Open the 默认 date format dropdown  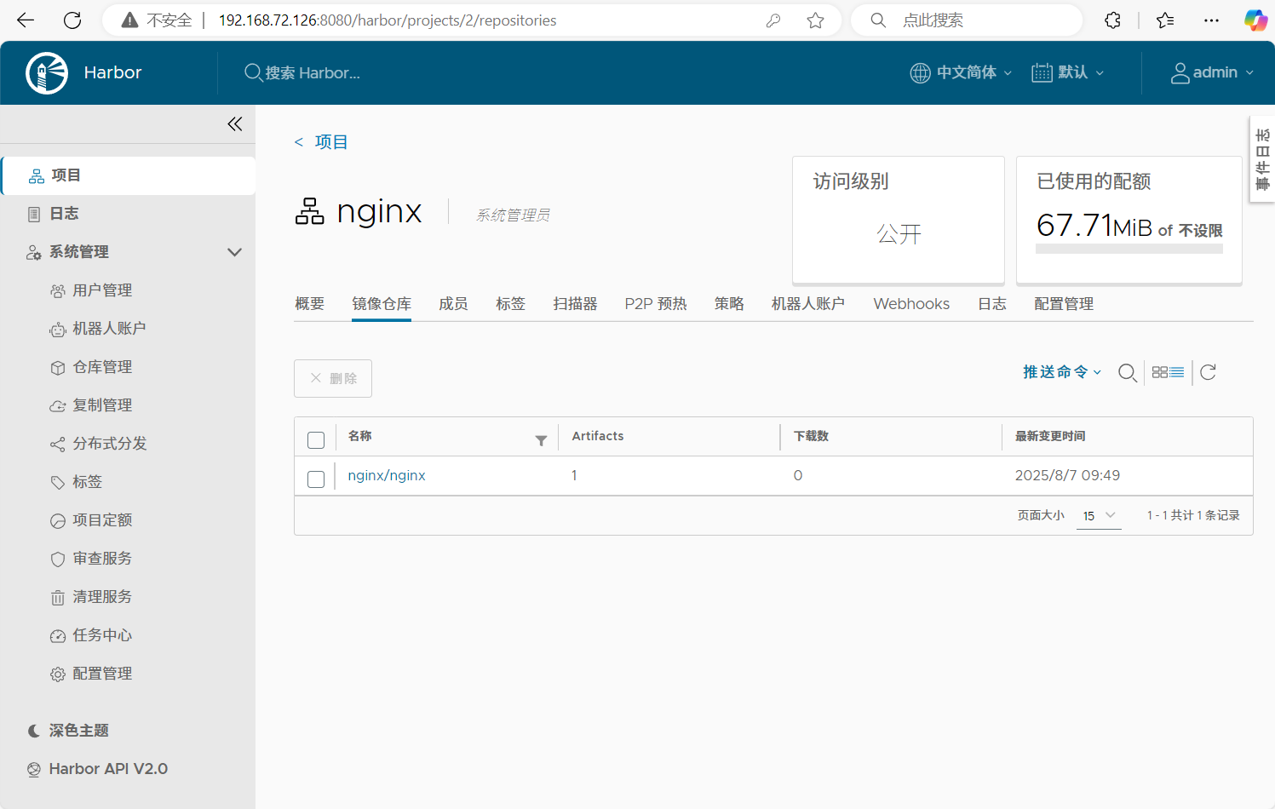coord(1068,72)
